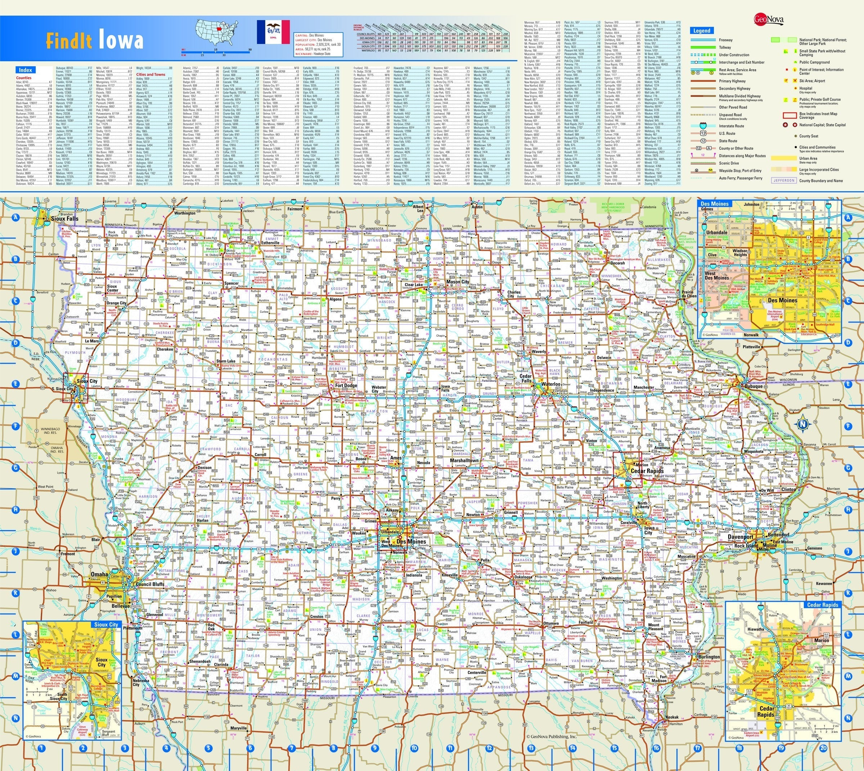The width and height of the screenshot is (864, 771).
Task: Click the Wayside Stop legend symbol
Action: click(697, 170)
